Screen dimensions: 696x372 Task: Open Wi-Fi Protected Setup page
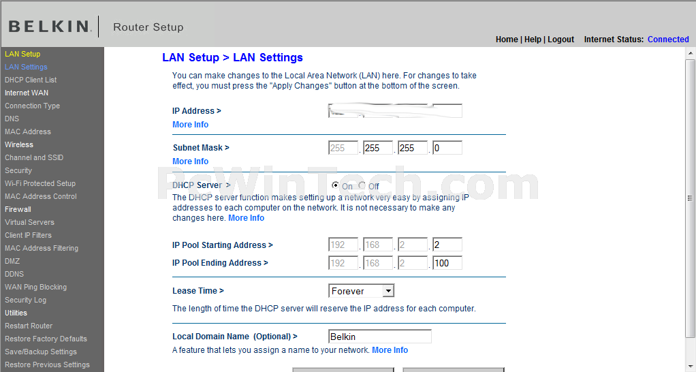click(x=40, y=183)
